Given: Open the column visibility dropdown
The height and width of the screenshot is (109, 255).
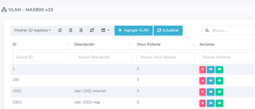Looking at the screenshot, I should pyautogui.click(x=105, y=30).
